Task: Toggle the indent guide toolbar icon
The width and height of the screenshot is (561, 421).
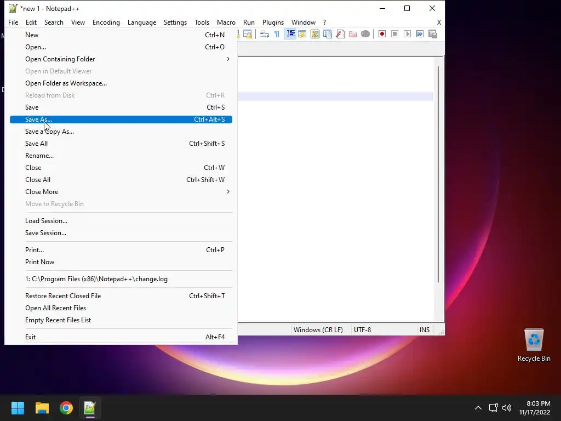Action: 290,34
